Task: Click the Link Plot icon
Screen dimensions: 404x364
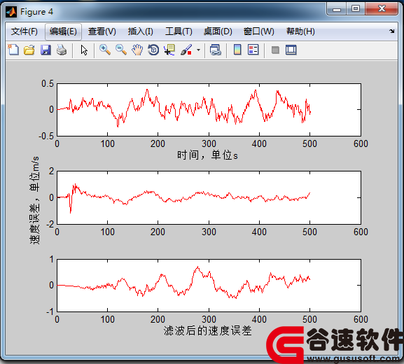Action: [x=216, y=50]
